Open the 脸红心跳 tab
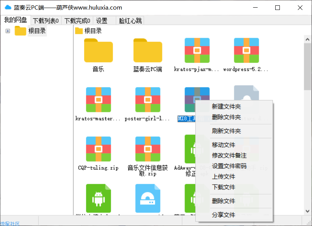Viewport: 312px width, 226px height. click(130, 21)
